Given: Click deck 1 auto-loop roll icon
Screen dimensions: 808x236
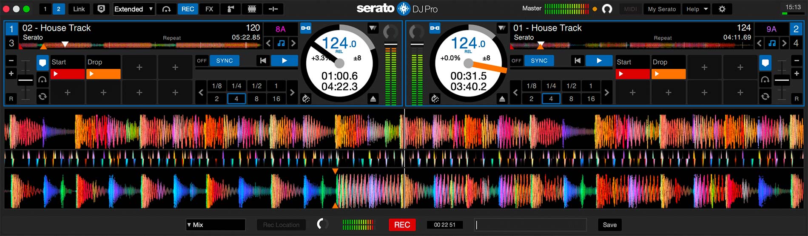Looking at the screenshot, I should pos(43,97).
